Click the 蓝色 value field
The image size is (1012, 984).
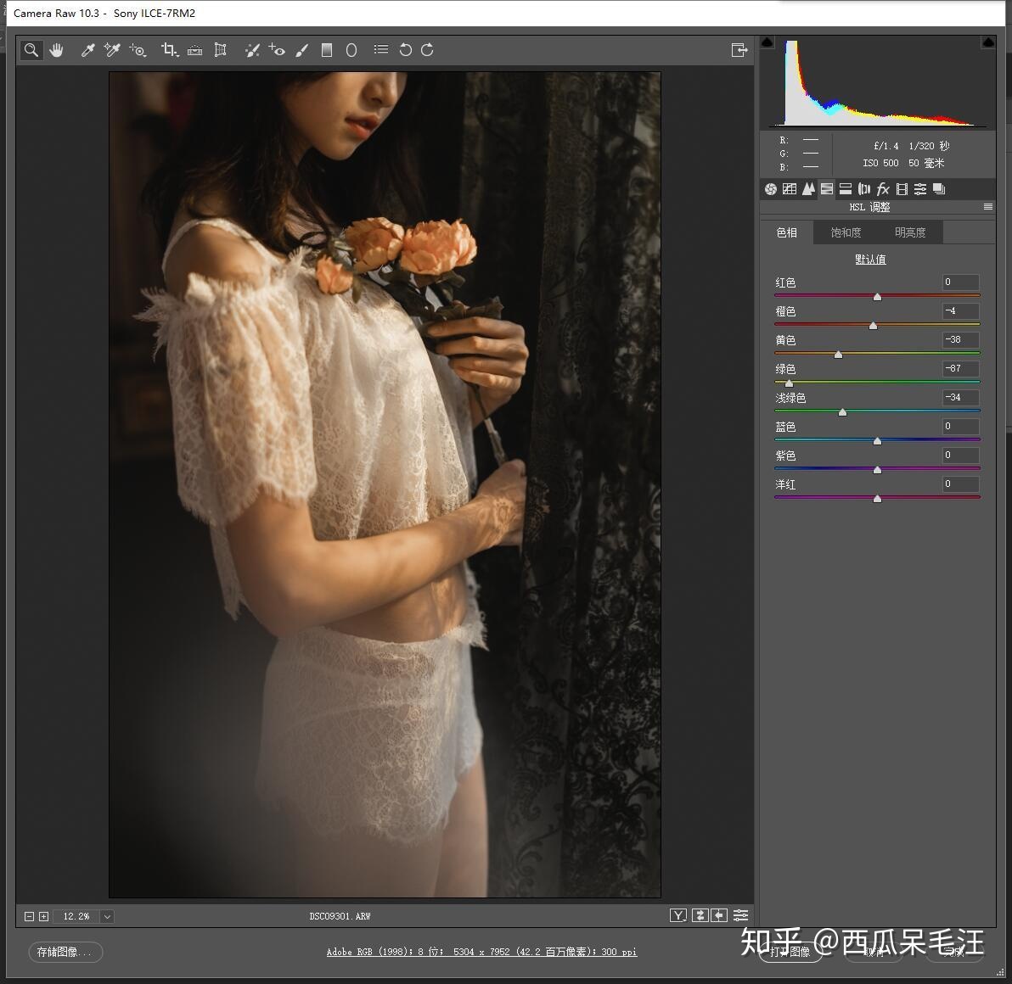click(x=960, y=426)
